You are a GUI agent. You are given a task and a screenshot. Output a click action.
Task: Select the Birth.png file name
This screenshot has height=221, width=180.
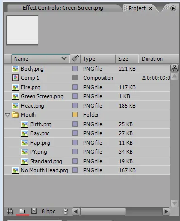click(41, 124)
